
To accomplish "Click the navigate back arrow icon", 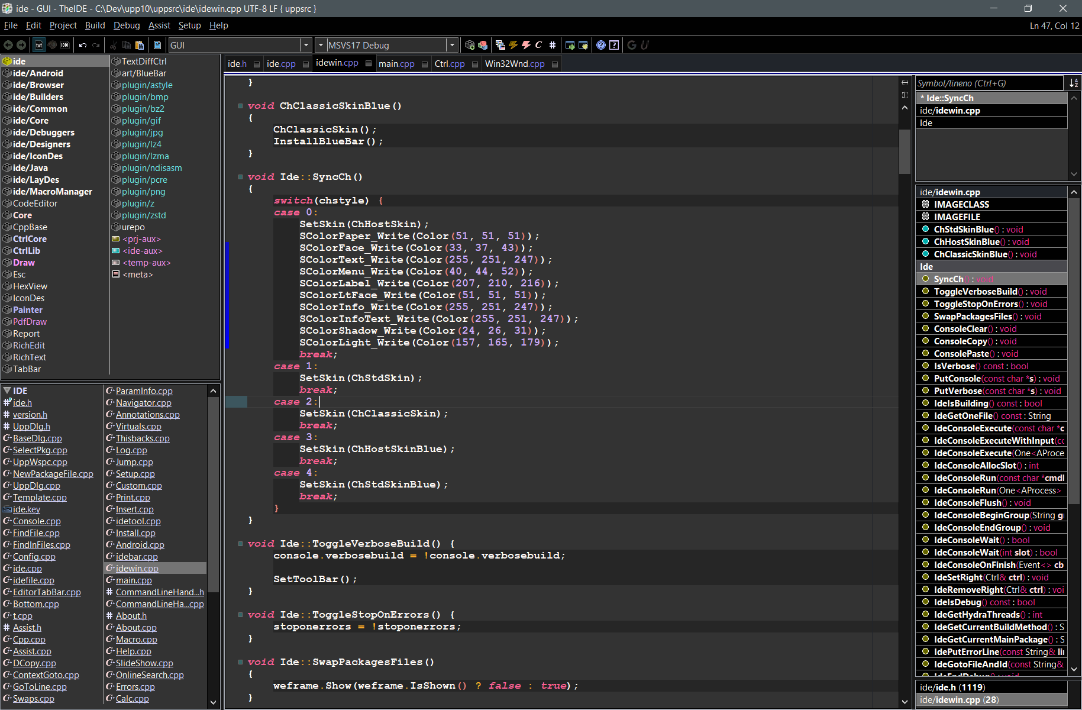I will [x=8, y=45].
